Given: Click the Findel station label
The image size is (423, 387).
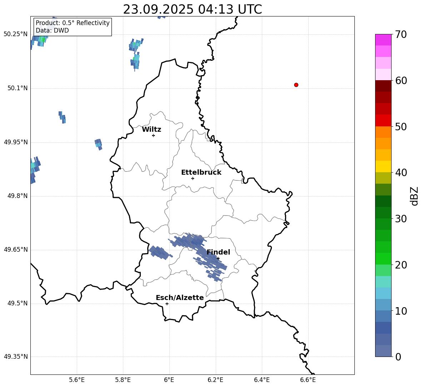Looking at the screenshot, I should point(218,252).
